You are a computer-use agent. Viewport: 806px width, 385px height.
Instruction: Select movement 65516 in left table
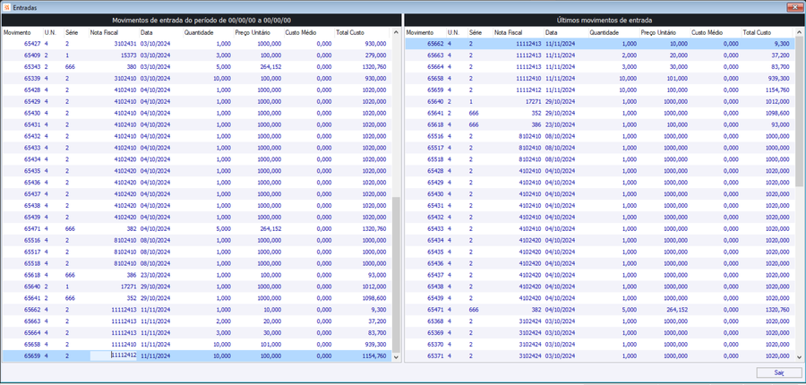tap(197, 240)
